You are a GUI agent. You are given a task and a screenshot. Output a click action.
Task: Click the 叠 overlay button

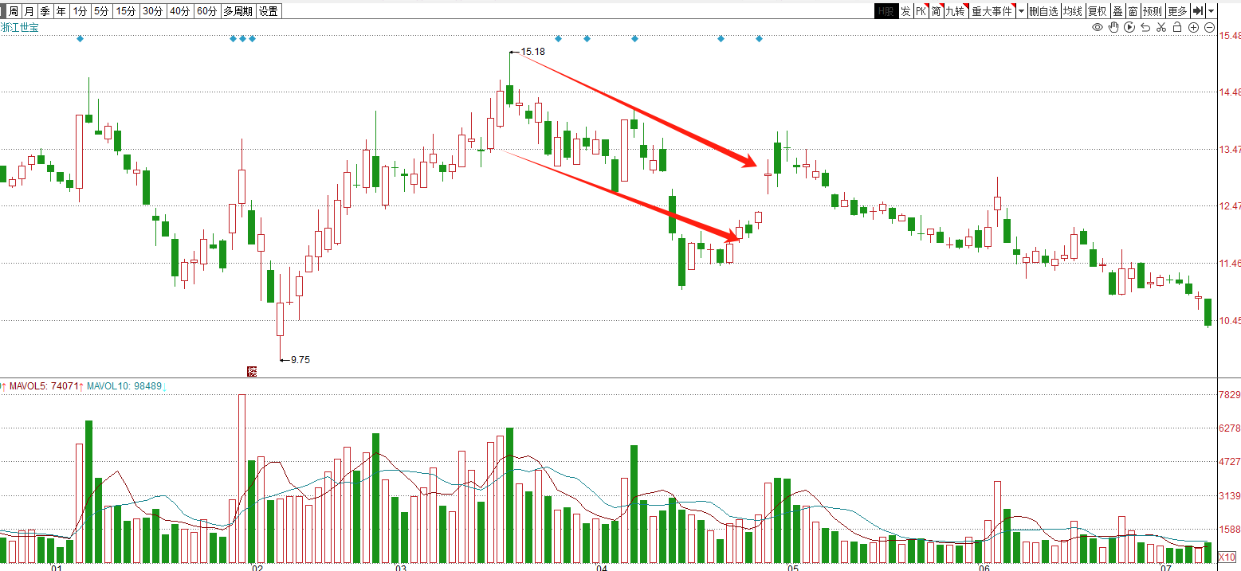pyautogui.click(x=1117, y=11)
